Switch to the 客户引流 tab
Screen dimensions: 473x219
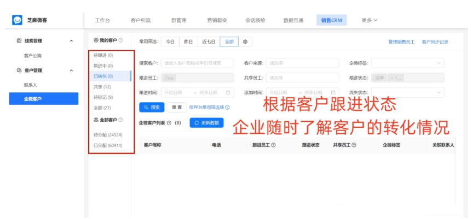141,20
